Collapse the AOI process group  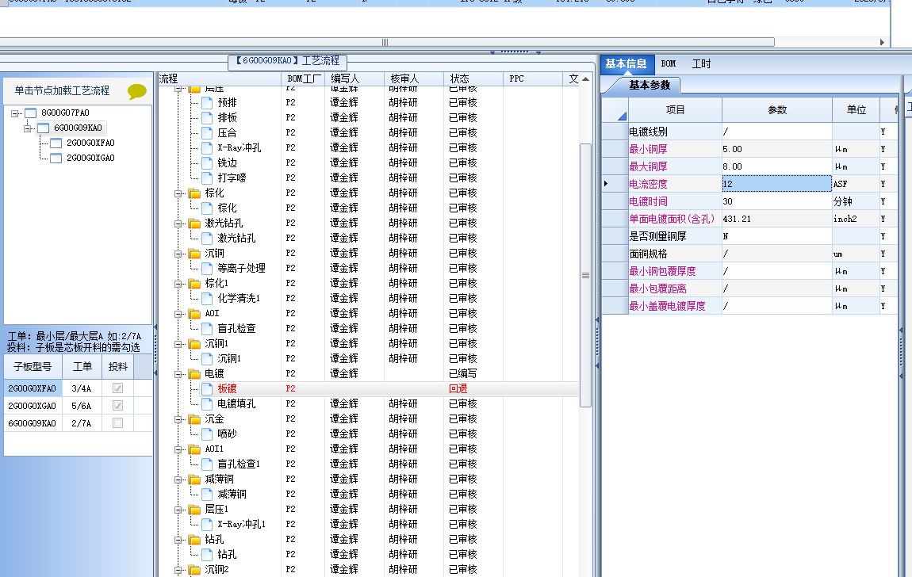178,315
